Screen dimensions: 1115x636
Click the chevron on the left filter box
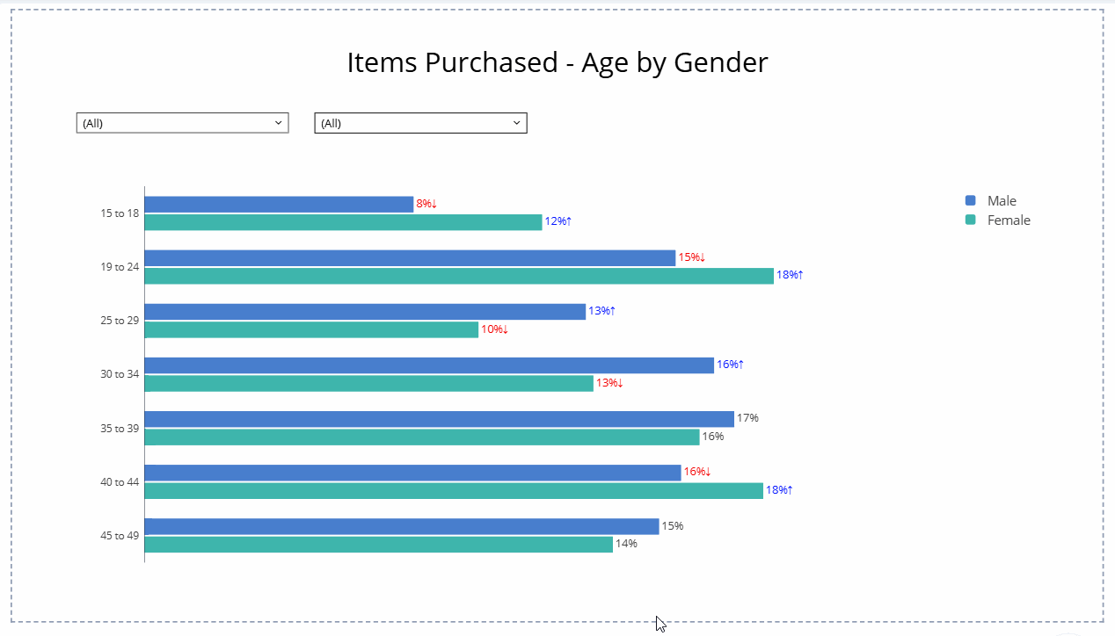(278, 122)
